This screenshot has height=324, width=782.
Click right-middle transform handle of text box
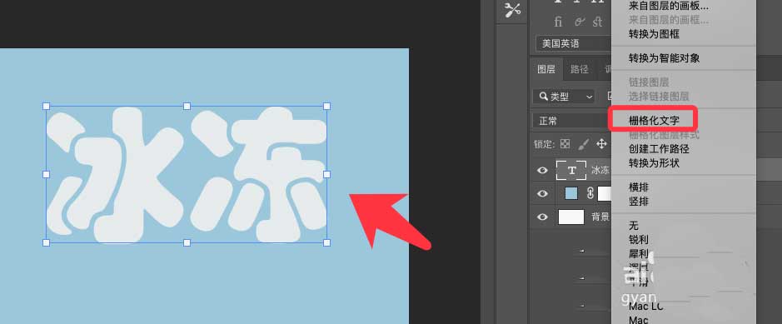click(x=327, y=174)
